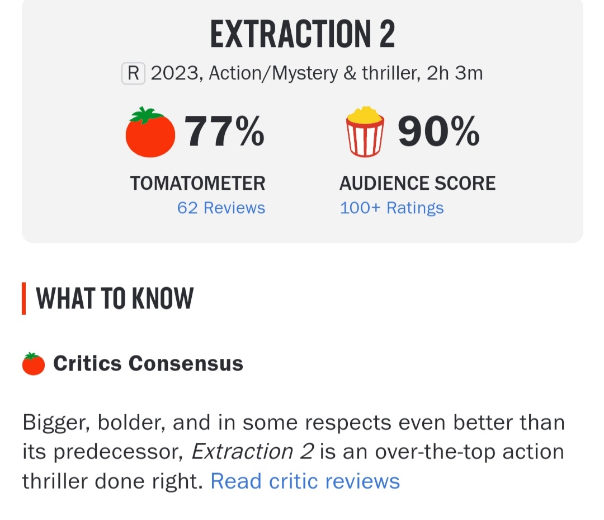Viewport: 604px width, 520px height.
Task: Click the 77% Tomatometer score
Action: 224,132
